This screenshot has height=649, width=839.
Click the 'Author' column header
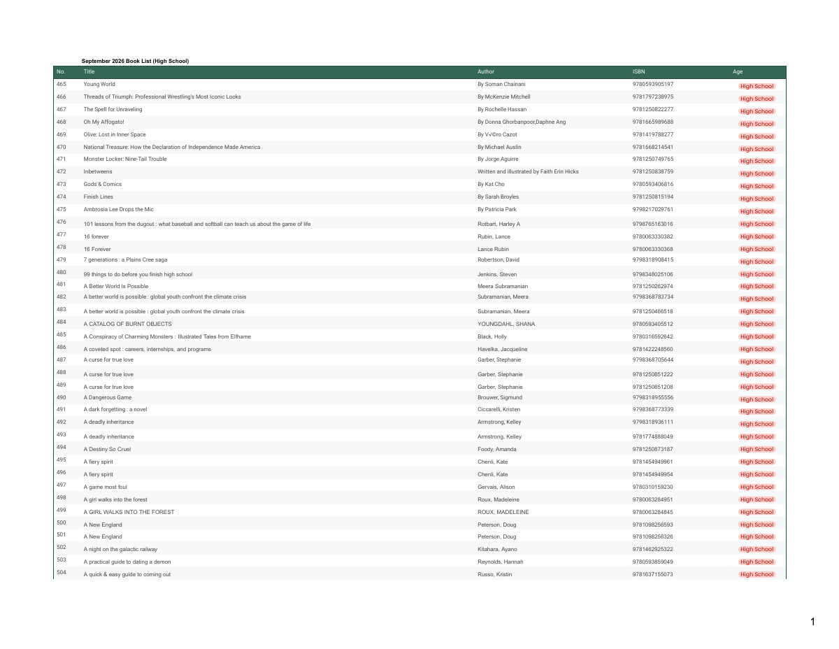tap(486, 72)
